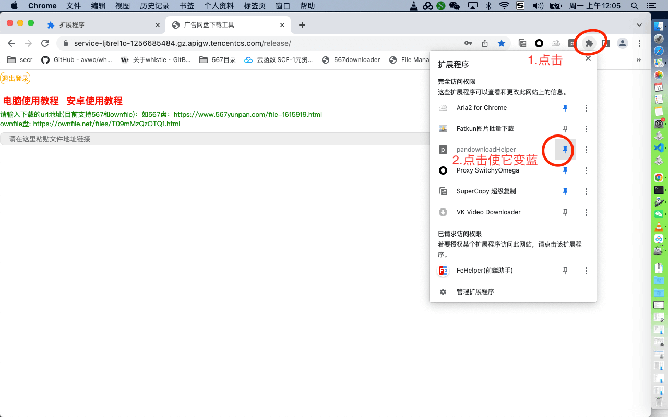Pin Fatkun图片批量下载 to toolbar
Viewport: 668px width, 417px height.
565,129
